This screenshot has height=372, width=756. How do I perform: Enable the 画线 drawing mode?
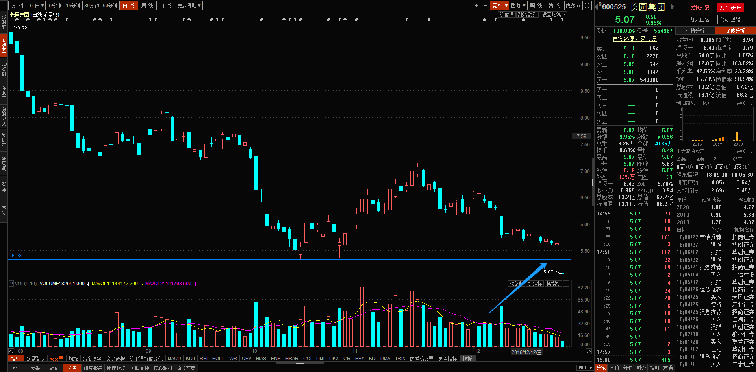pos(536,6)
